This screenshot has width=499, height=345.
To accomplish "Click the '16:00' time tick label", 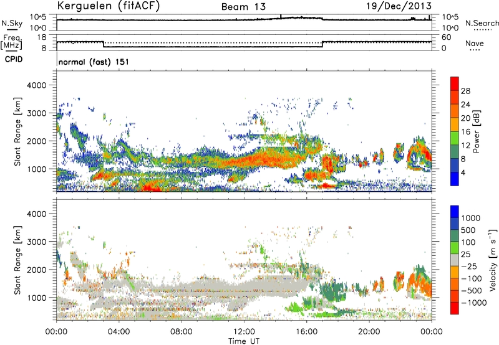I will 306,332.
